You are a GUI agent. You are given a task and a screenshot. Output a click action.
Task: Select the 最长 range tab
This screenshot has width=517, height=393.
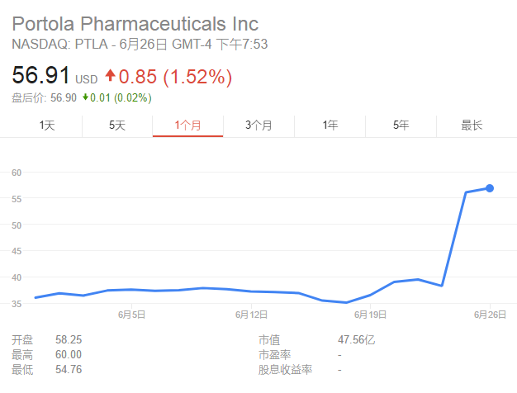pos(472,125)
